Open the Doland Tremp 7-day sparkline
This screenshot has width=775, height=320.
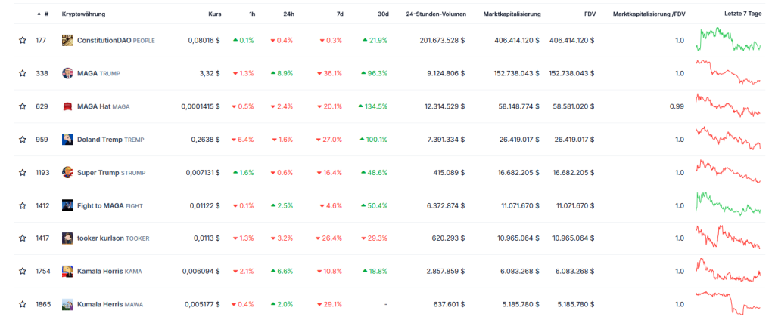coord(728,139)
